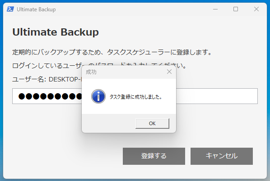Click the blue information icon in dialog

tap(98, 96)
